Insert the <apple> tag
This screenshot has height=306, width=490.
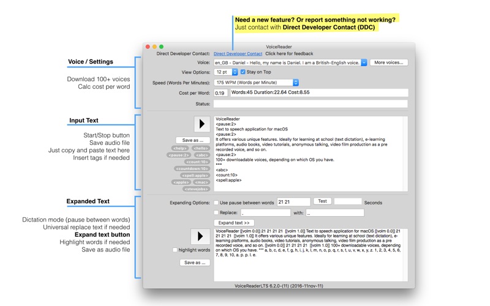tap(181, 182)
